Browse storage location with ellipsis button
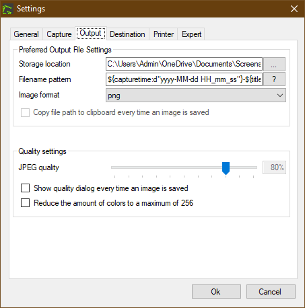The height and width of the screenshot is (308, 305). pyautogui.click(x=274, y=64)
